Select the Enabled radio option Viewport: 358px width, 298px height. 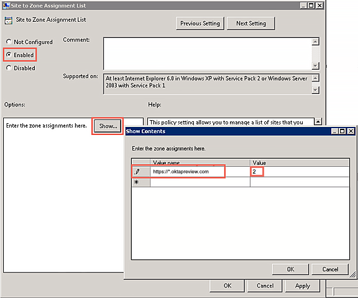pyautogui.click(x=9, y=55)
